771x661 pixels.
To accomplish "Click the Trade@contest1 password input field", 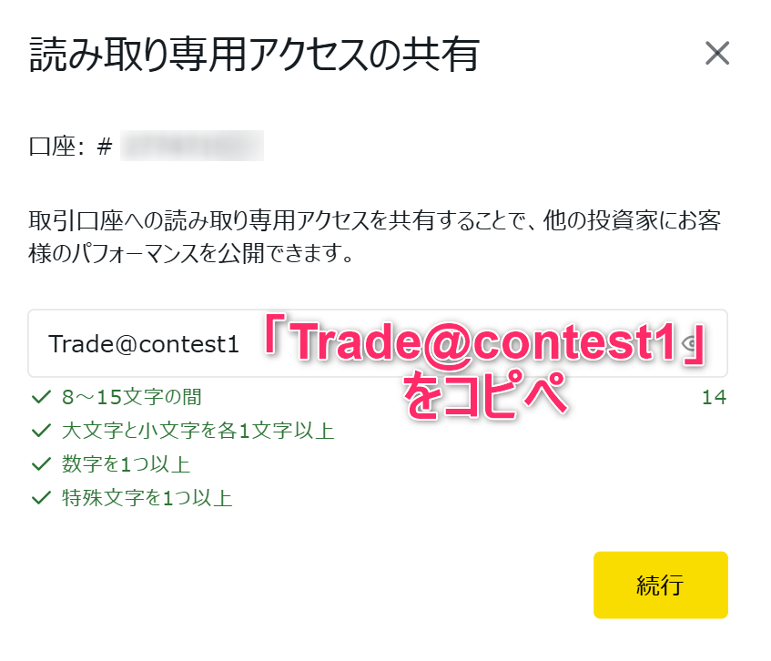I will click(378, 343).
